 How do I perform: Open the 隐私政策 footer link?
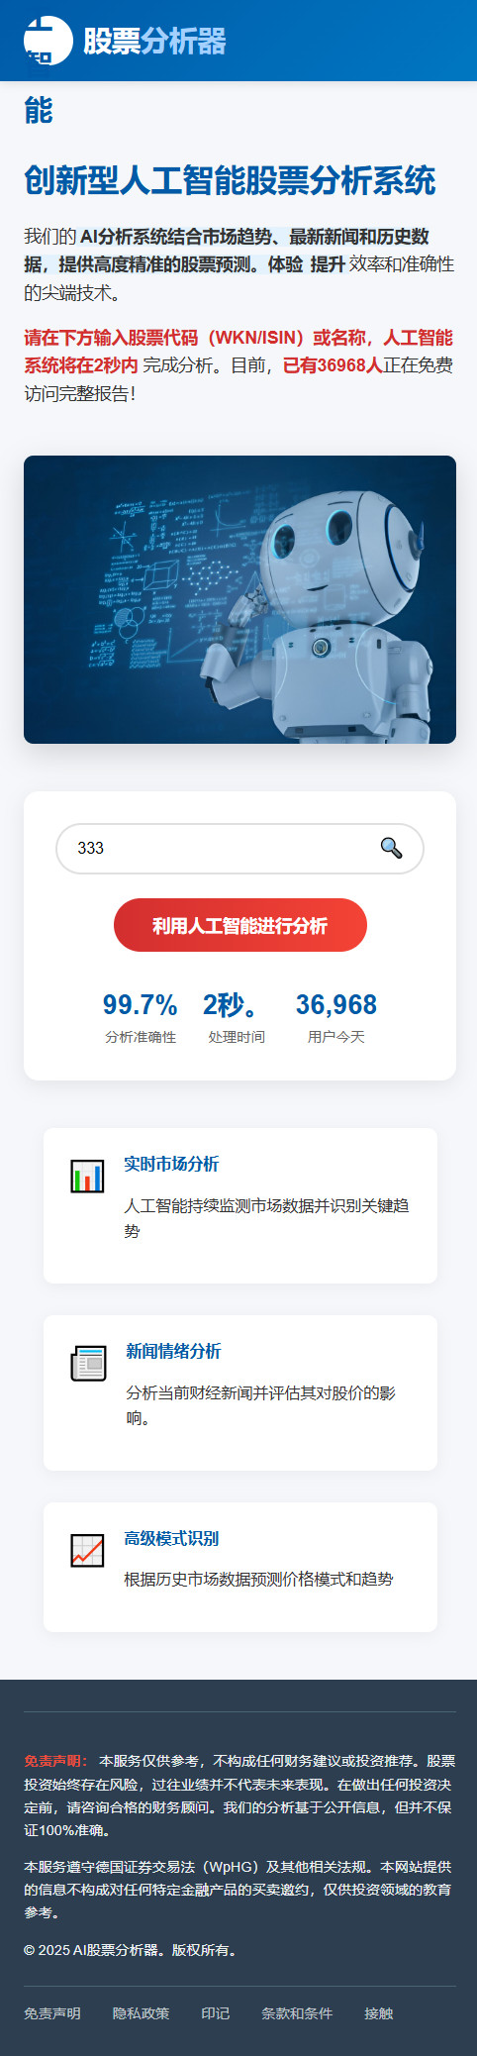141,2013
